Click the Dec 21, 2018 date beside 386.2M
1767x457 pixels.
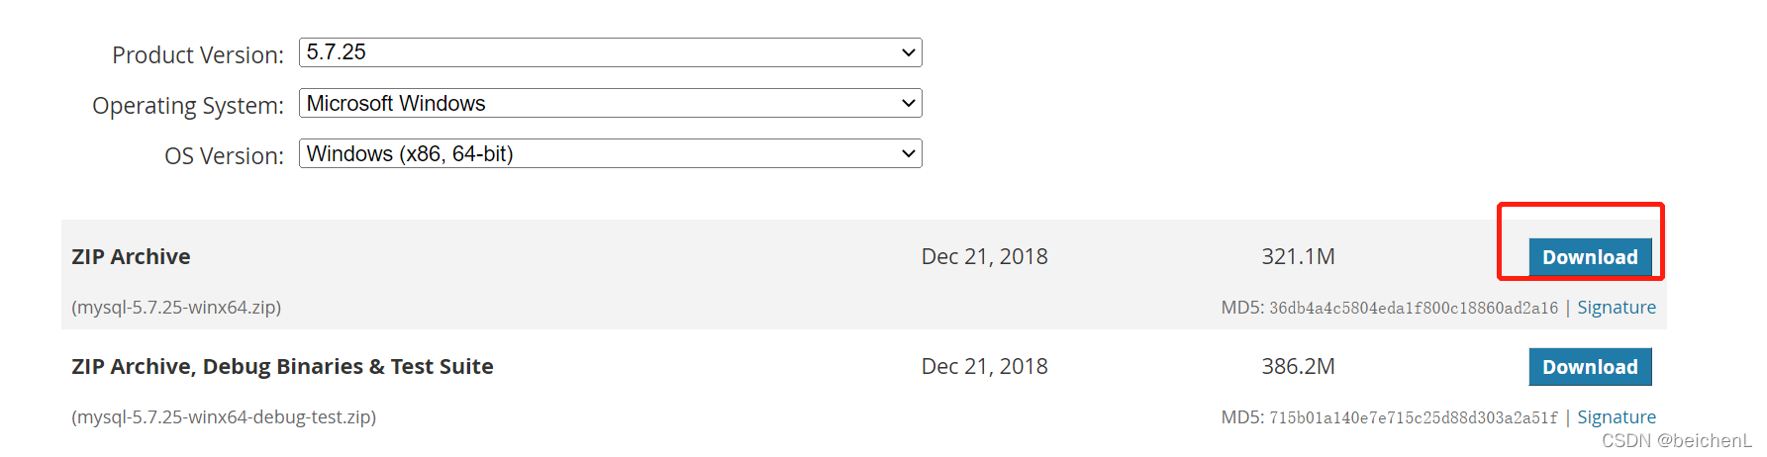[x=984, y=367]
